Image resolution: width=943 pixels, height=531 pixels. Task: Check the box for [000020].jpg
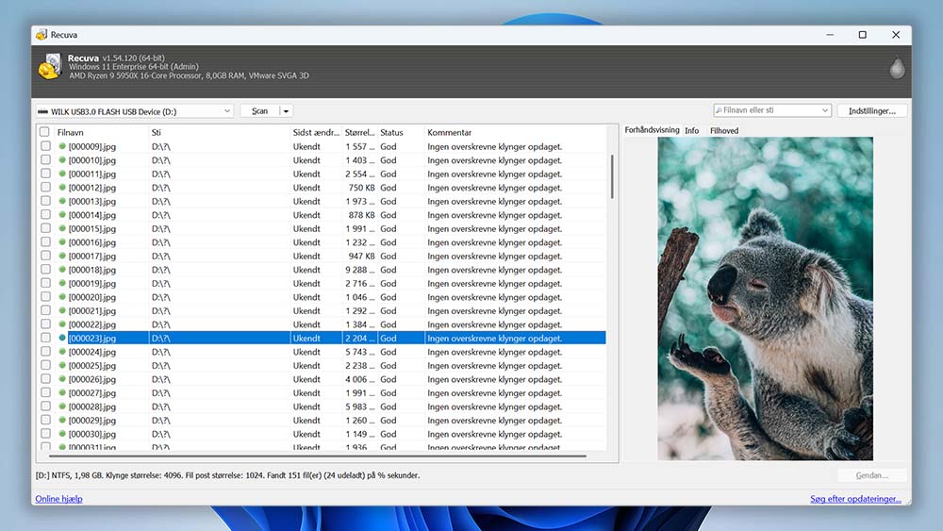tap(45, 296)
